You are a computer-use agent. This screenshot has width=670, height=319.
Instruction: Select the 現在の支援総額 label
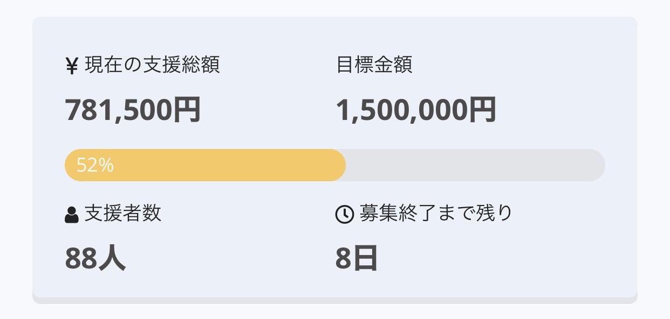[x=152, y=65]
